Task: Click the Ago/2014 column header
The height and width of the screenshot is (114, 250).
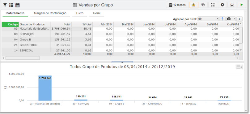Action: pyautogui.click(x=187, y=24)
